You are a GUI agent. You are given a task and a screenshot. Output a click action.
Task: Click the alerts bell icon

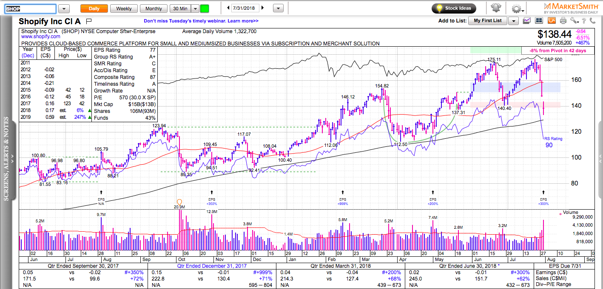[496, 8]
